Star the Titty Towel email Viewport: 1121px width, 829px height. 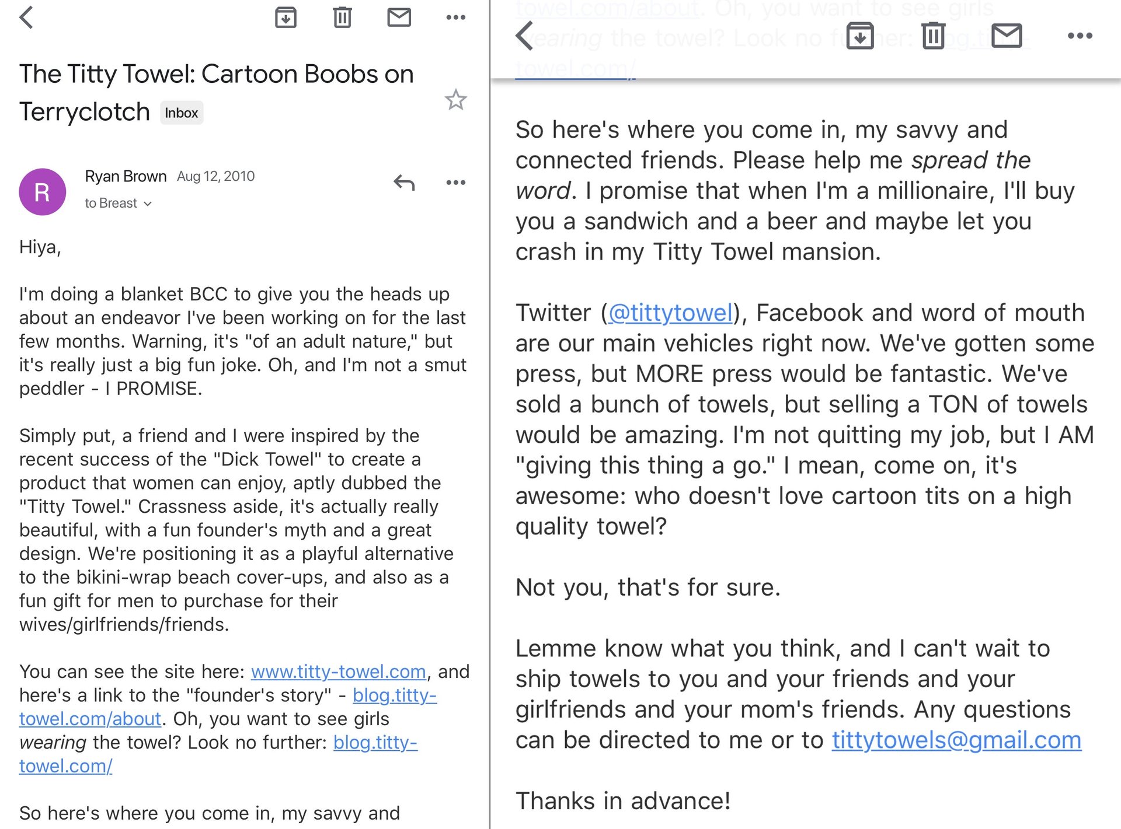click(455, 100)
